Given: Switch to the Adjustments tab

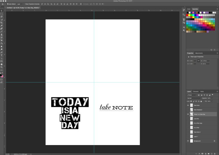Looking at the screenshot, I should pyautogui.click(x=199, y=53).
